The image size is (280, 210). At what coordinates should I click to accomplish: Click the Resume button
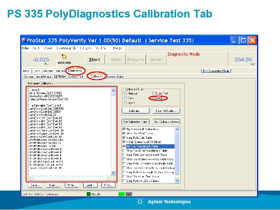(136, 59)
